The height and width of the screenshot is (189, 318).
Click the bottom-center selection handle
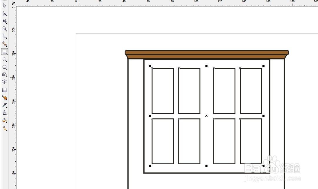point(206,166)
